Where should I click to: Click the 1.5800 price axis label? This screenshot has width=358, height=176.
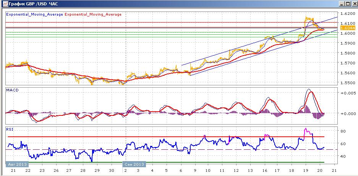click(x=347, y=53)
